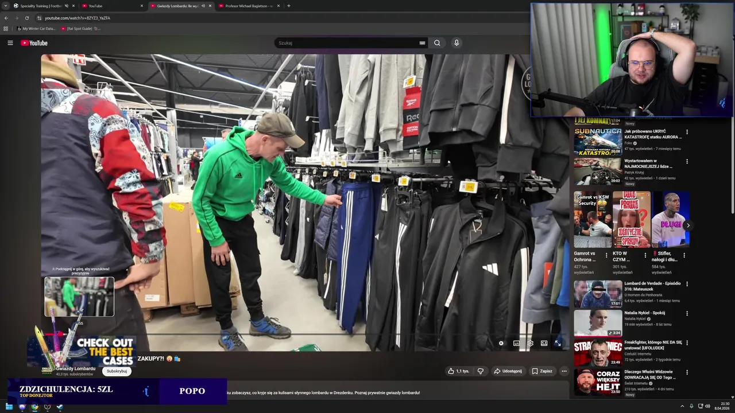Click the search magnifier button
735x413 pixels.
click(x=437, y=43)
